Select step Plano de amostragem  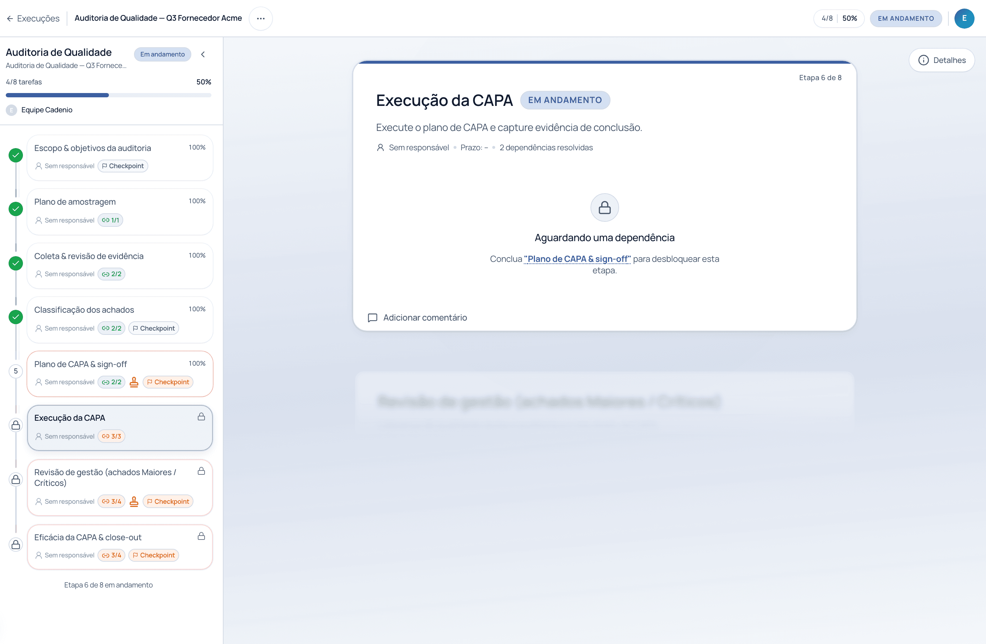coord(120,212)
